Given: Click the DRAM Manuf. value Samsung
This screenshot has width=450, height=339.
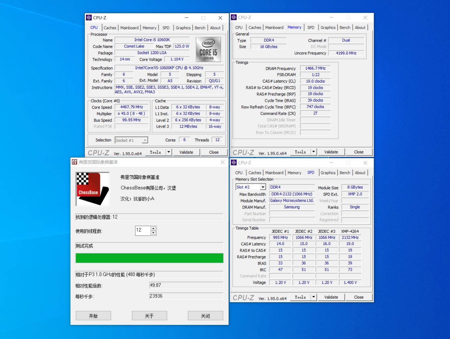Looking at the screenshot, I should (x=292, y=207).
